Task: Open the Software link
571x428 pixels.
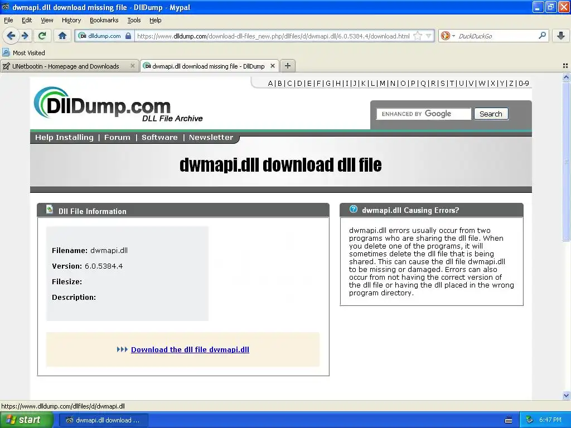Action: pos(159,138)
